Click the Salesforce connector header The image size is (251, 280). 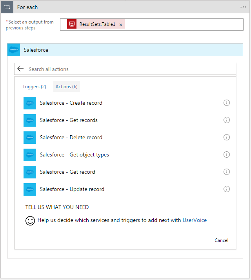point(125,50)
